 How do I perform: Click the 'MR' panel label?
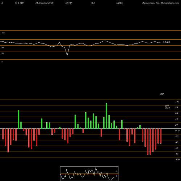click(x=161, y=94)
